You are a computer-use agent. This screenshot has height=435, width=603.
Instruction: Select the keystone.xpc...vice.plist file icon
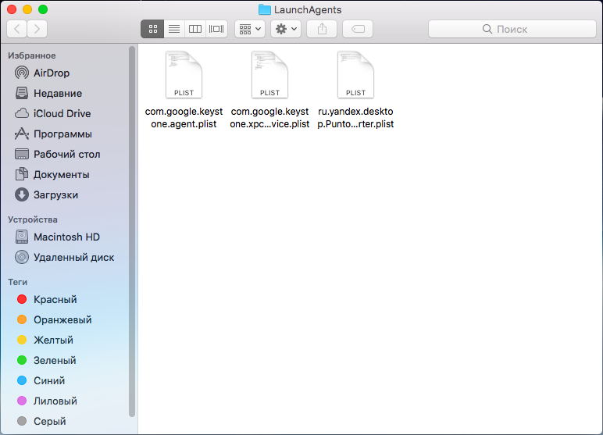[x=269, y=75]
